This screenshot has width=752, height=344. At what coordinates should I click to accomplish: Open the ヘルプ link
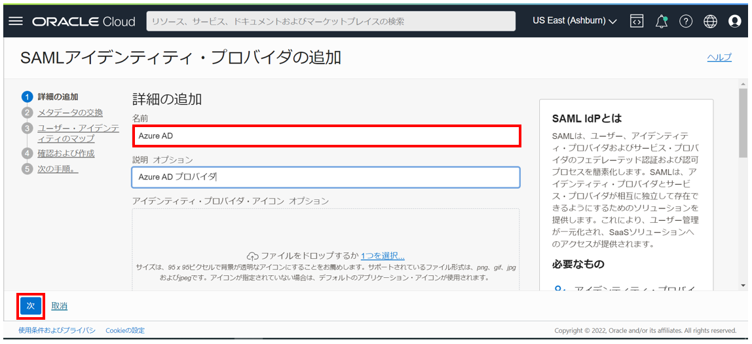[x=719, y=58]
